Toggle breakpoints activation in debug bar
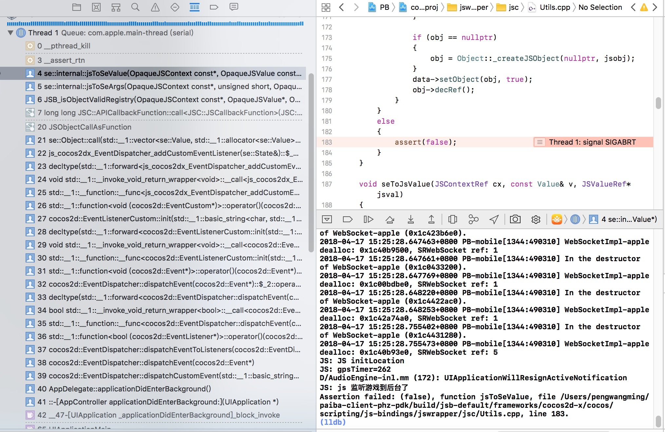The width and height of the screenshot is (665, 432). pyautogui.click(x=347, y=219)
